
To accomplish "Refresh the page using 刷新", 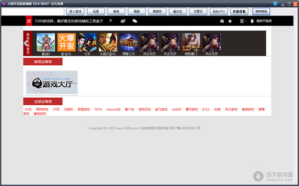I will point(137,11).
